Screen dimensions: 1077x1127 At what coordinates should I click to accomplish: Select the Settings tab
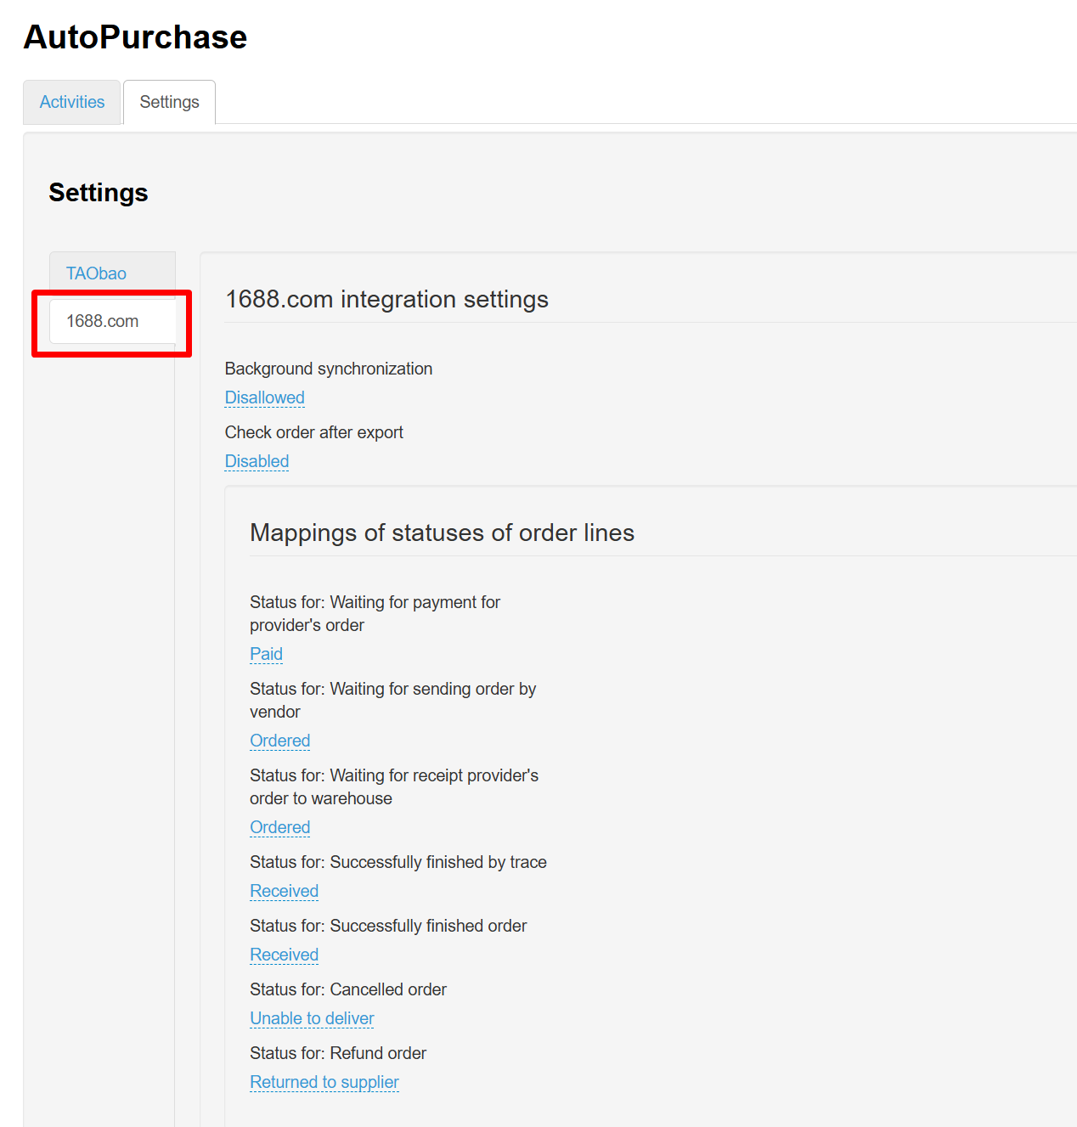(x=169, y=102)
